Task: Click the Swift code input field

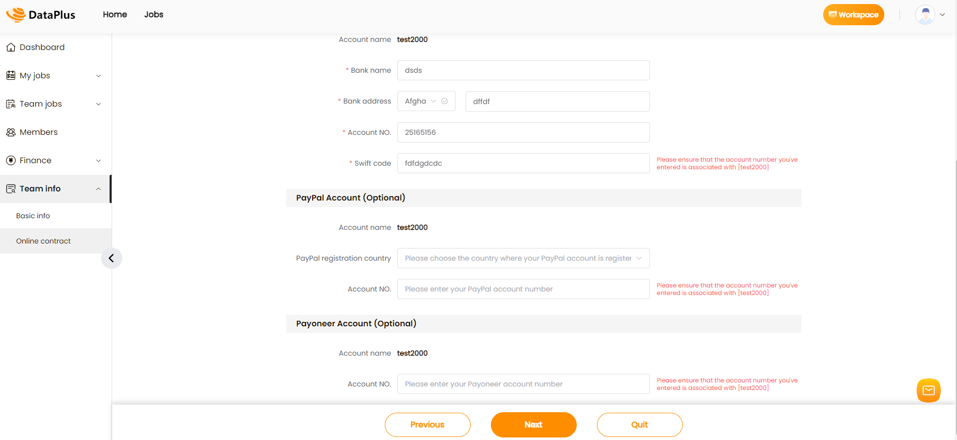Action: tap(523, 163)
